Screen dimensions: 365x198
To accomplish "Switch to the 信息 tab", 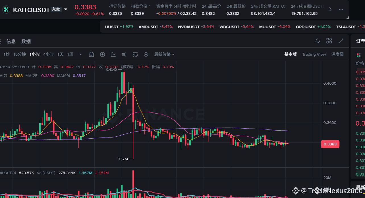I will (x=11, y=41).
